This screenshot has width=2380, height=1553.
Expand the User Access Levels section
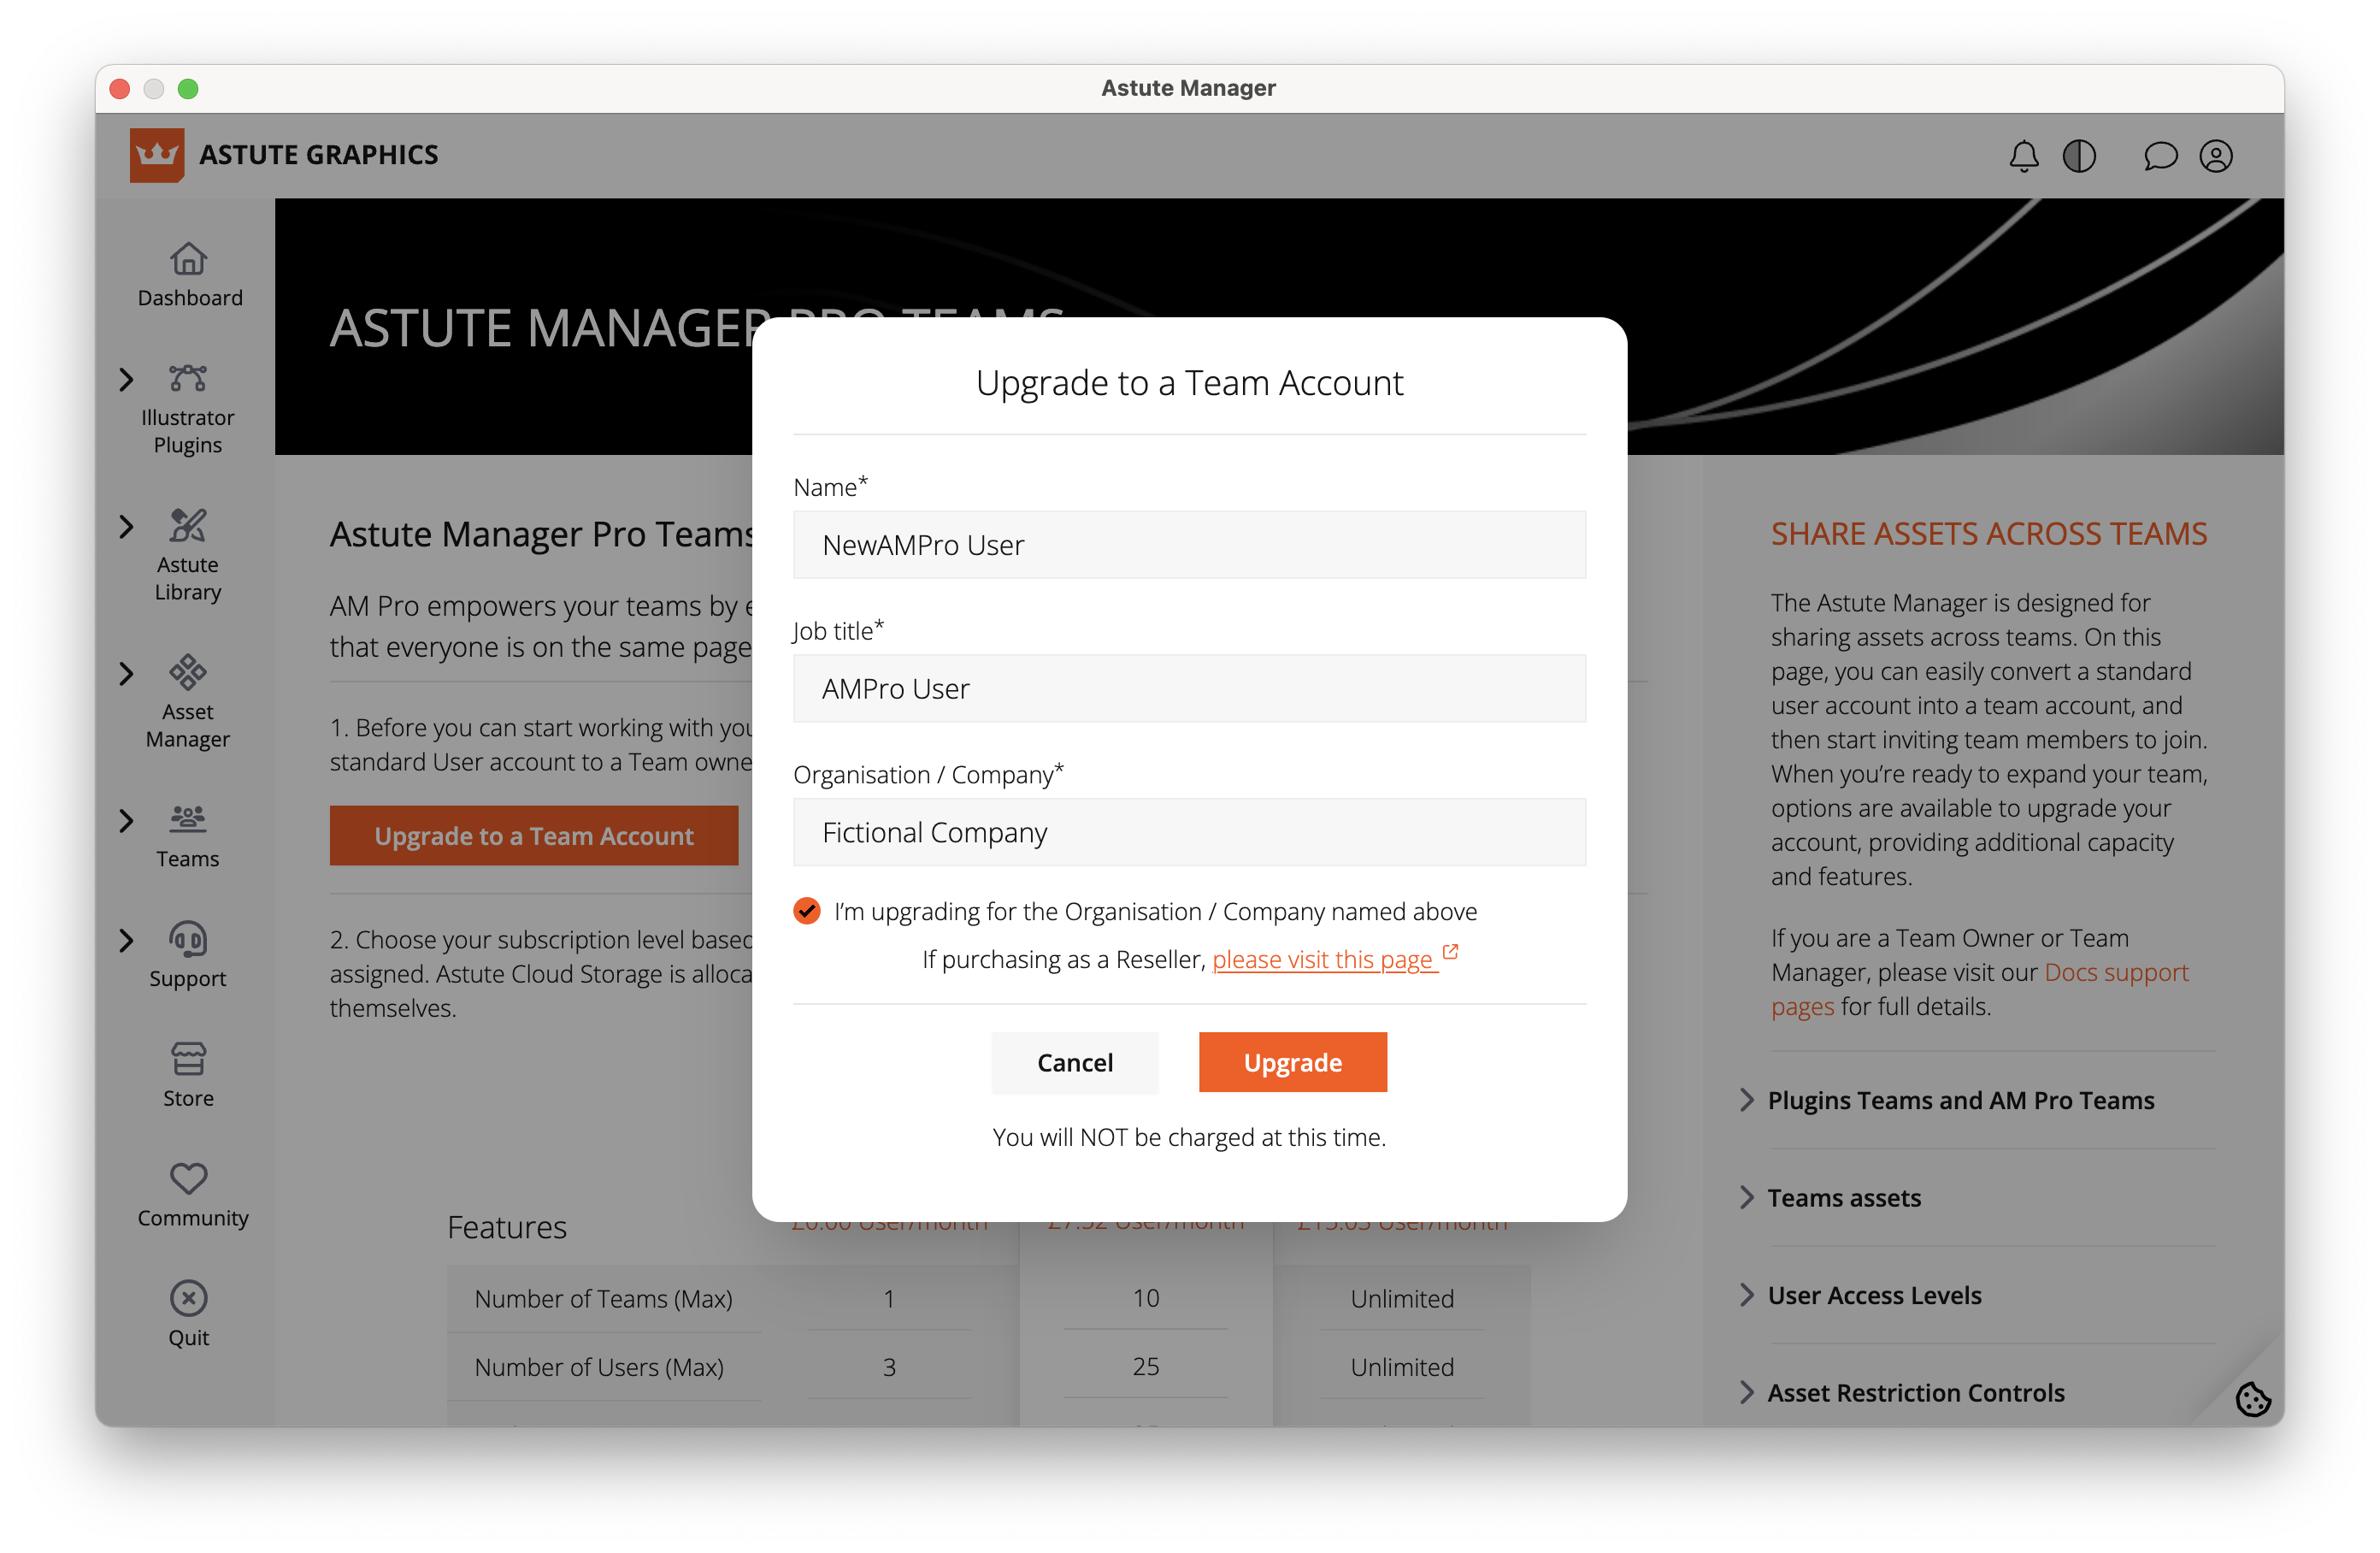(1873, 1295)
